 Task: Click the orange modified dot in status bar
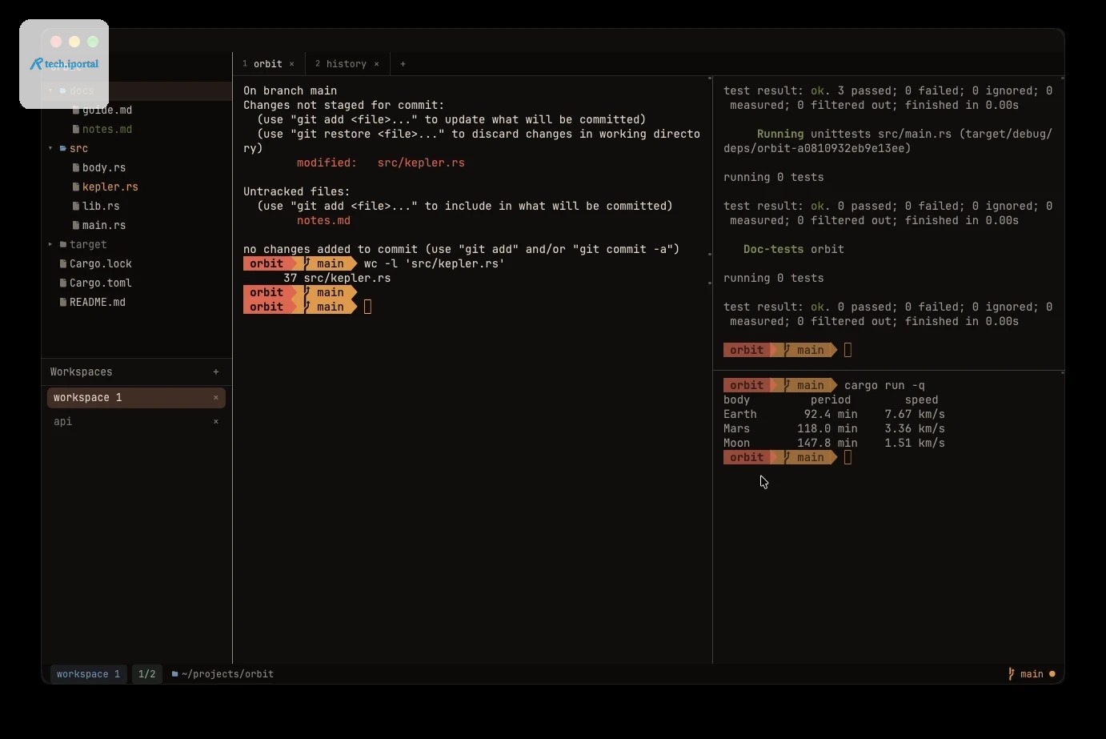(1052, 674)
